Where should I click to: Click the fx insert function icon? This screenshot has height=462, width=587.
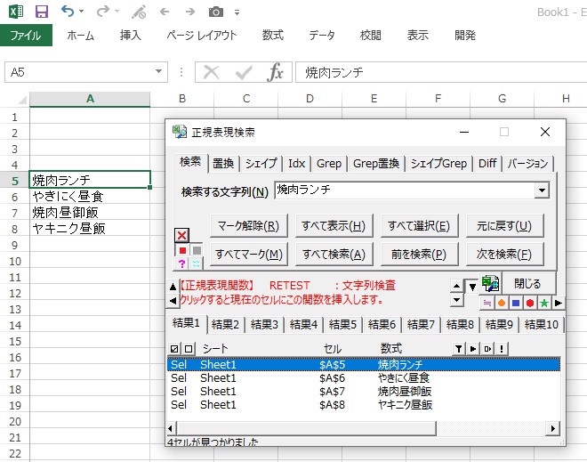pyautogui.click(x=276, y=72)
